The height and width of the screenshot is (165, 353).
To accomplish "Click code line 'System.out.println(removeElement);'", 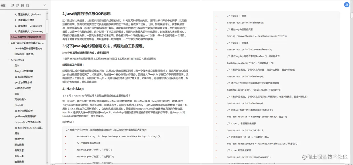I will click(x=249, y=50).
